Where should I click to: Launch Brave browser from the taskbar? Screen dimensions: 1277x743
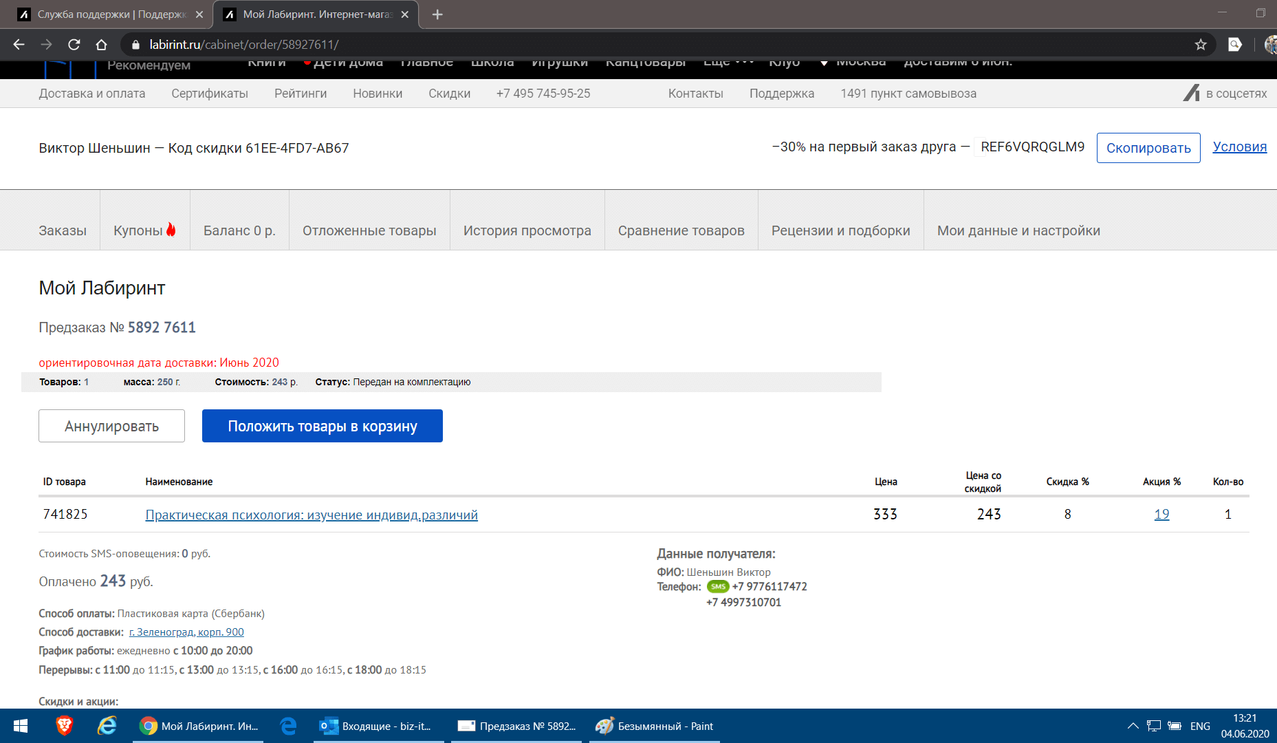click(x=64, y=726)
